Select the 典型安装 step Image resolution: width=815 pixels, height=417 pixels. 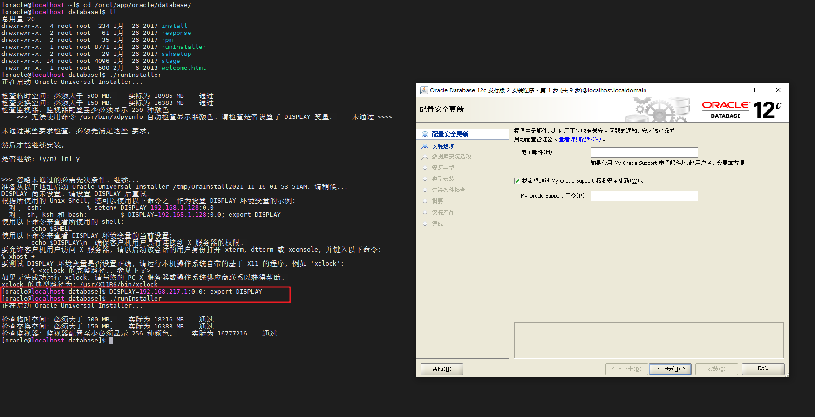443,179
